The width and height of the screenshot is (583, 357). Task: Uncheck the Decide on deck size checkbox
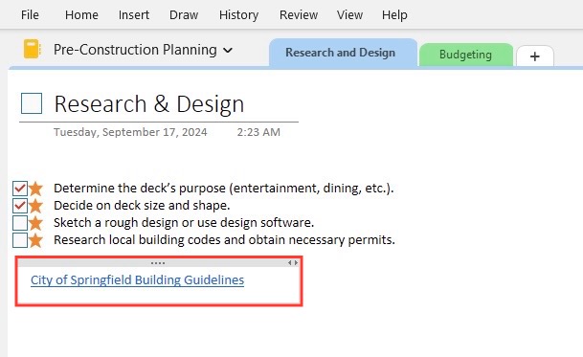coord(20,206)
